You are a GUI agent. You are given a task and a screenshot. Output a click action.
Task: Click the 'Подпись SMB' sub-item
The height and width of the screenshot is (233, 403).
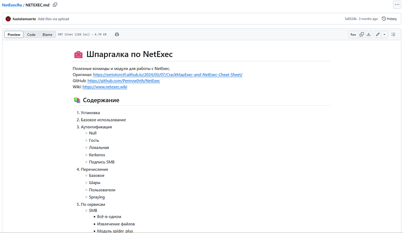pyautogui.click(x=102, y=162)
